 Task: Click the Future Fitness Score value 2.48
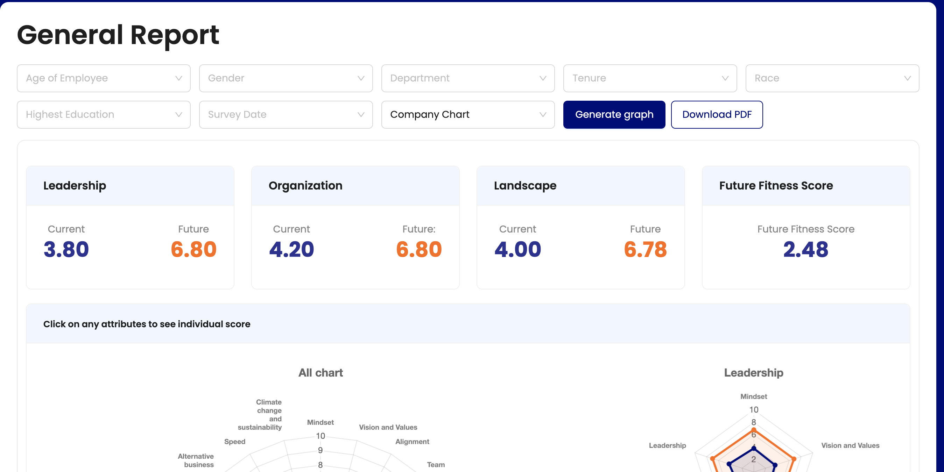pos(805,249)
